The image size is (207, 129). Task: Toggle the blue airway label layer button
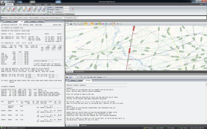coord(96,24)
